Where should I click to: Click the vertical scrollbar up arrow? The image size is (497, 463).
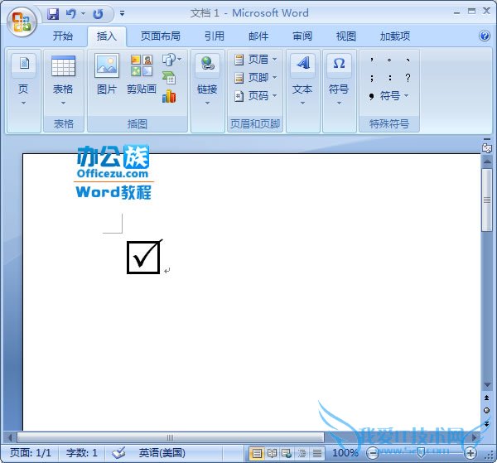(x=487, y=162)
